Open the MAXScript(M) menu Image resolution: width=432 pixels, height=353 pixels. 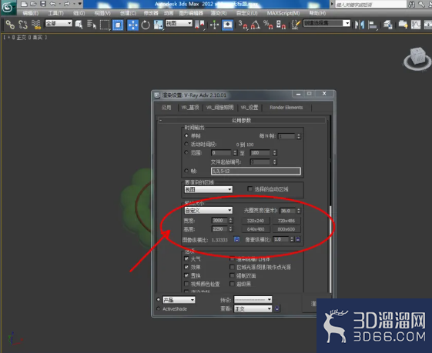(x=283, y=13)
